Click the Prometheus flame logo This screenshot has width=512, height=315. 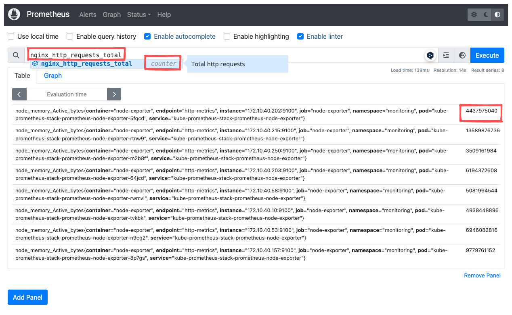click(x=15, y=15)
